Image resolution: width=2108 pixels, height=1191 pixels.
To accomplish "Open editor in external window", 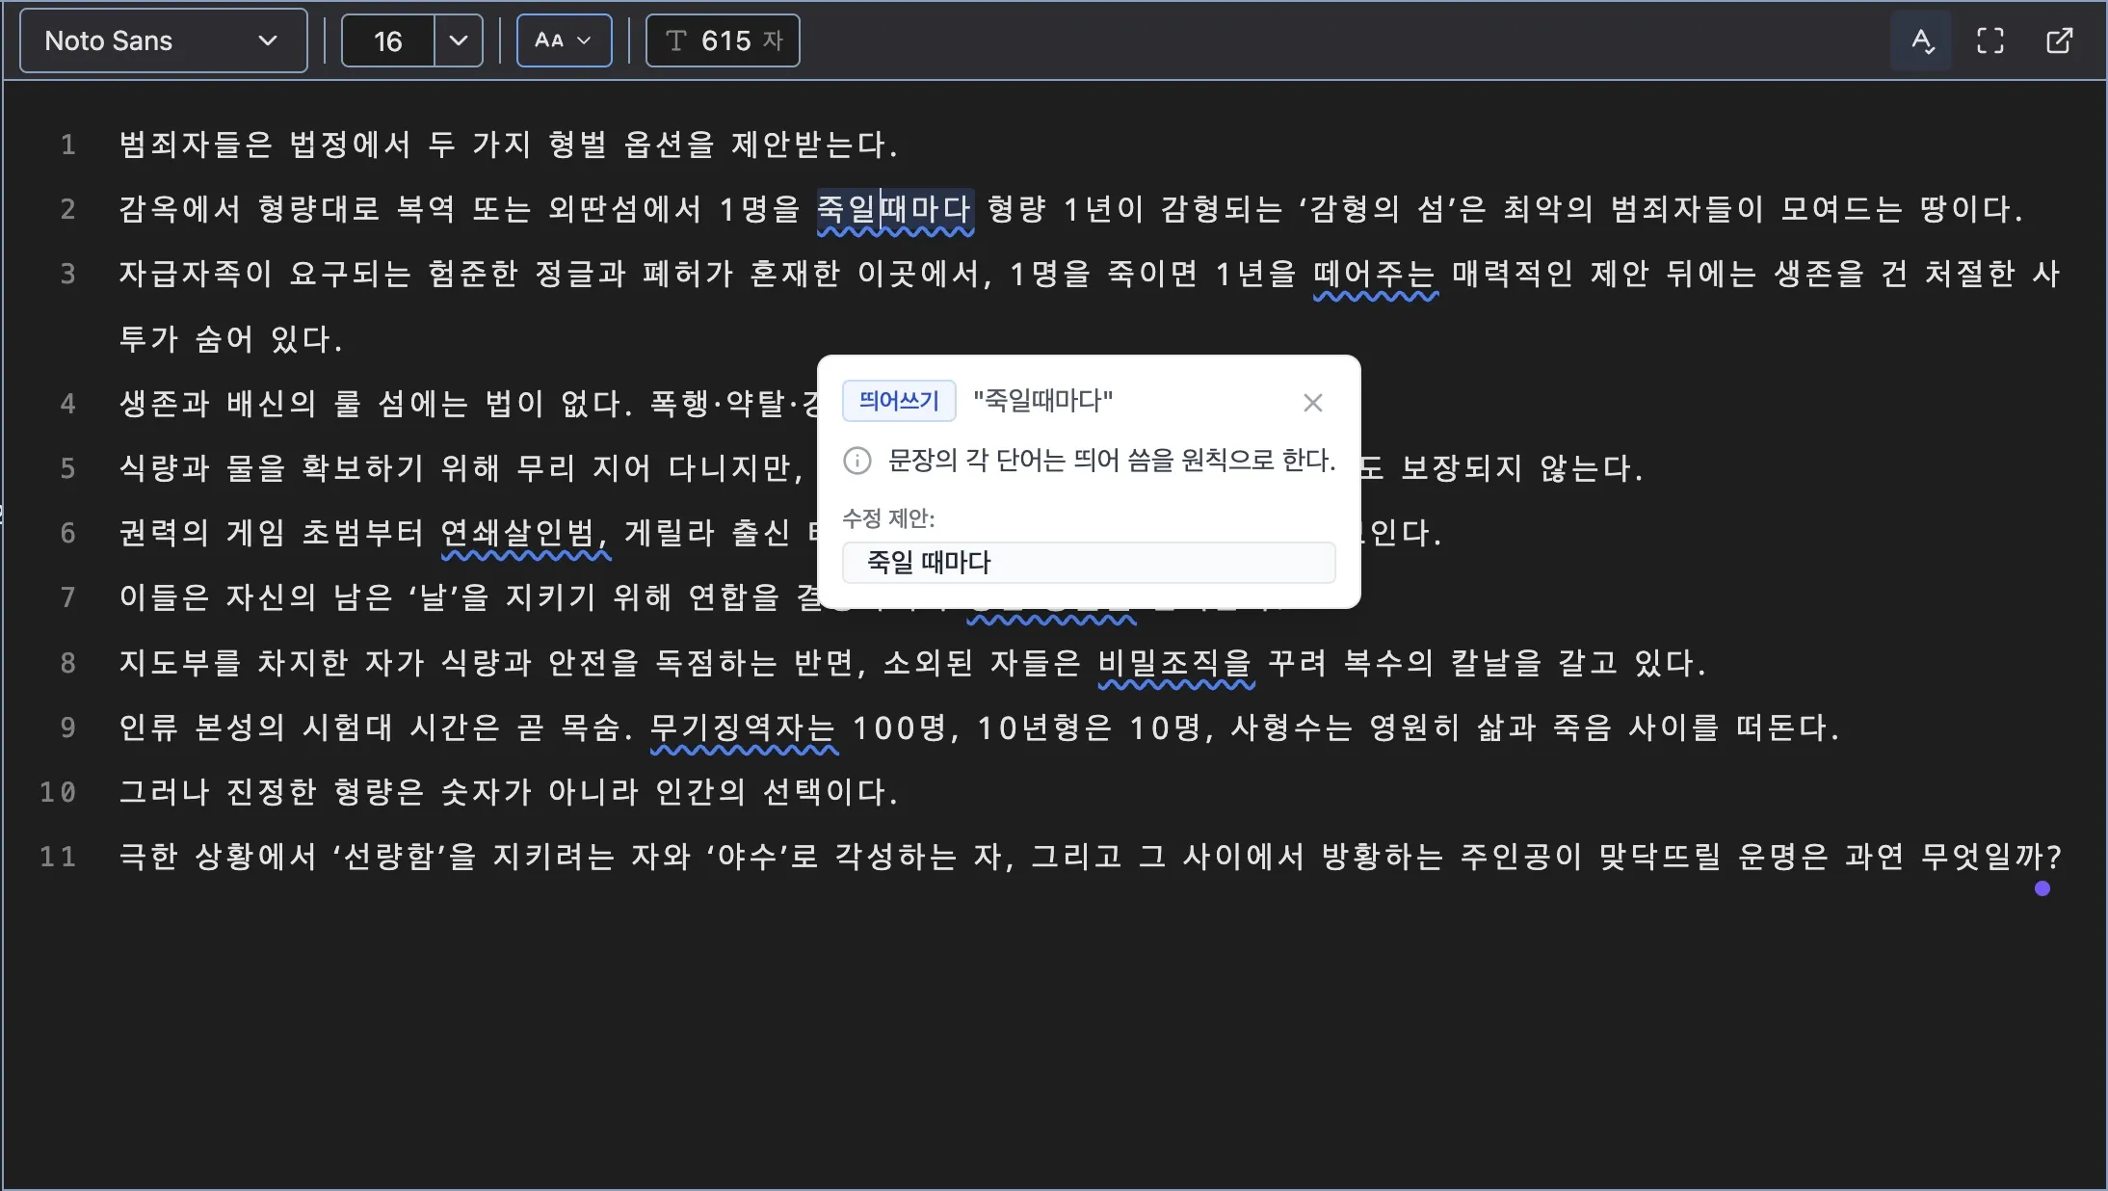I will coord(2059,40).
